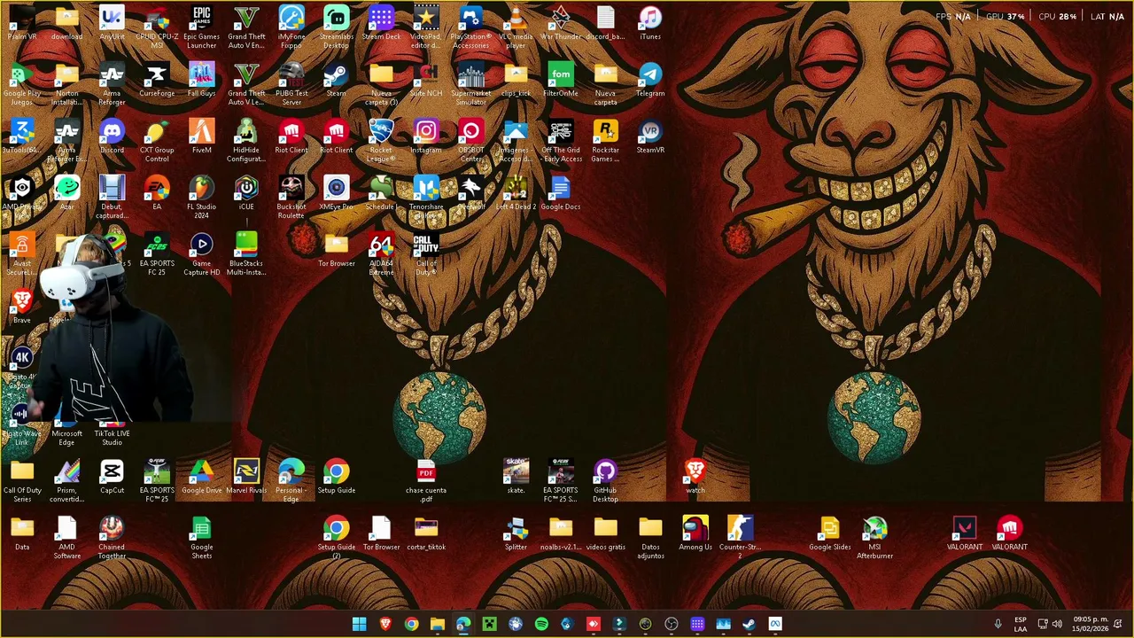1134x638 pixels.
Task: Open the Steam desktop shortcut
Action: pos(337,81)
